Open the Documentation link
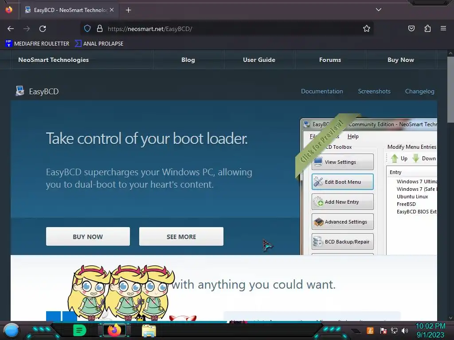 click(322, 91)
